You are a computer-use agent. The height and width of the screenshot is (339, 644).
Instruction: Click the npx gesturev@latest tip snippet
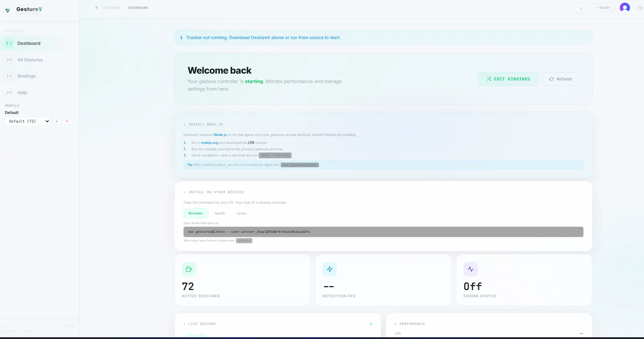300,165
